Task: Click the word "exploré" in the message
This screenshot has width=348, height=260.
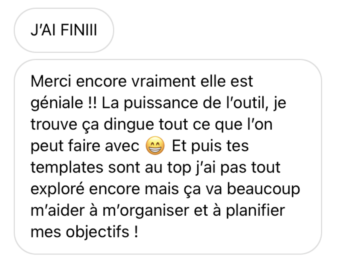Action: (x=58, y=190)
